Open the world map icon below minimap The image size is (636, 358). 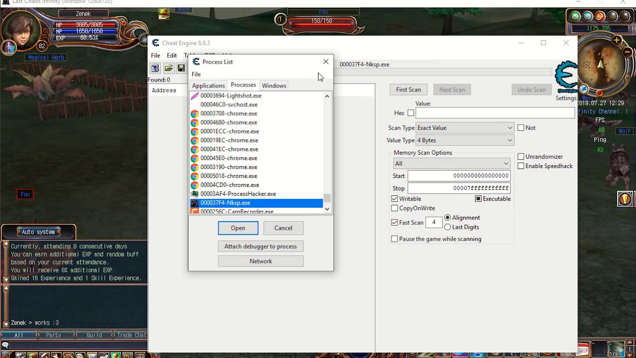(583, 89)
